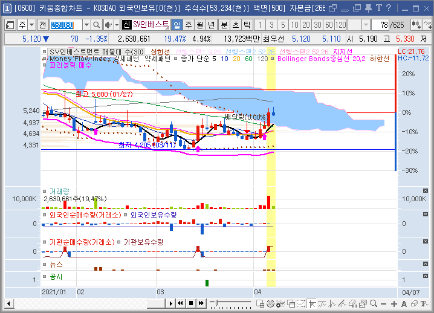Screen dimensions: 434x313
Task: Click the 신 button before stock name
Action: [x=126, y=25]
